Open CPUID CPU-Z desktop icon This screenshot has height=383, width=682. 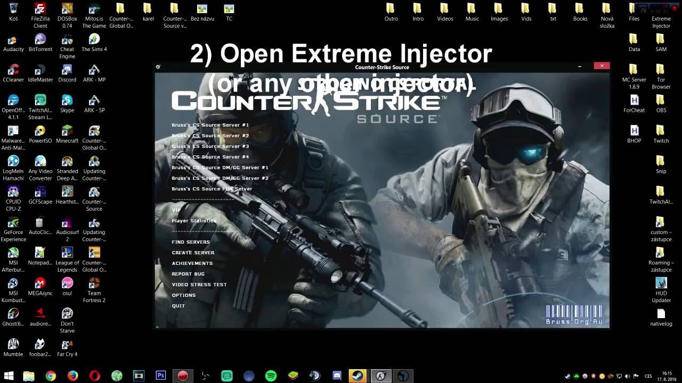(13, 198)
